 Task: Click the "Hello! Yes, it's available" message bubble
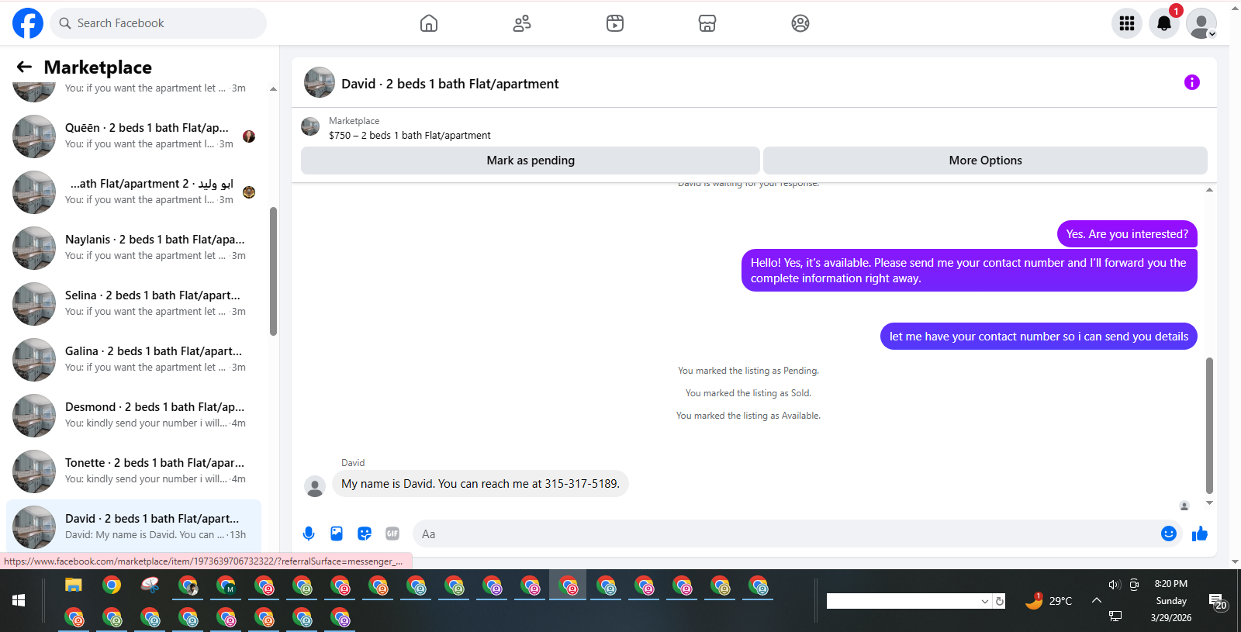(969, 271)
